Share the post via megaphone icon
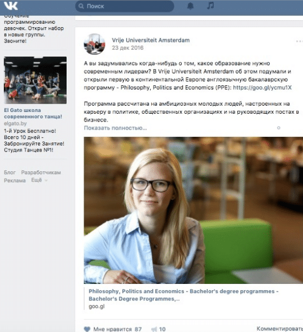This screenshot has height=332, width=303. [154, 329]
